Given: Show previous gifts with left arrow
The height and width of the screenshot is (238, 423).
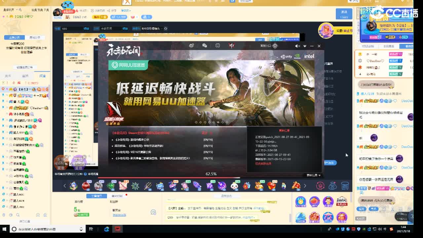Looking at the screenshot, I should 65,186.
